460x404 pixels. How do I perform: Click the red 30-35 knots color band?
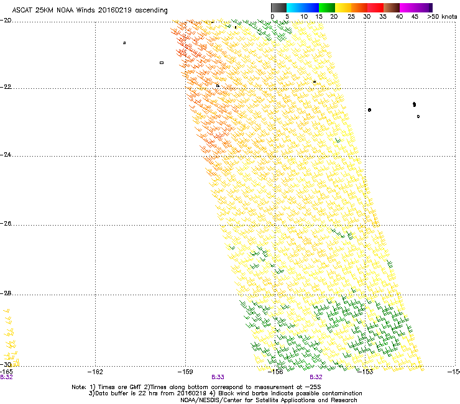tap(375, 7)
